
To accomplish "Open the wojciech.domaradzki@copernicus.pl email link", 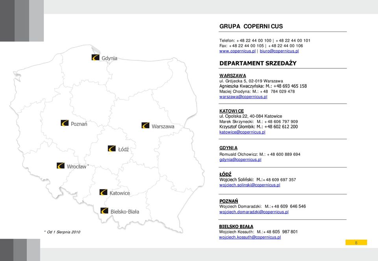I will [254, 212].
